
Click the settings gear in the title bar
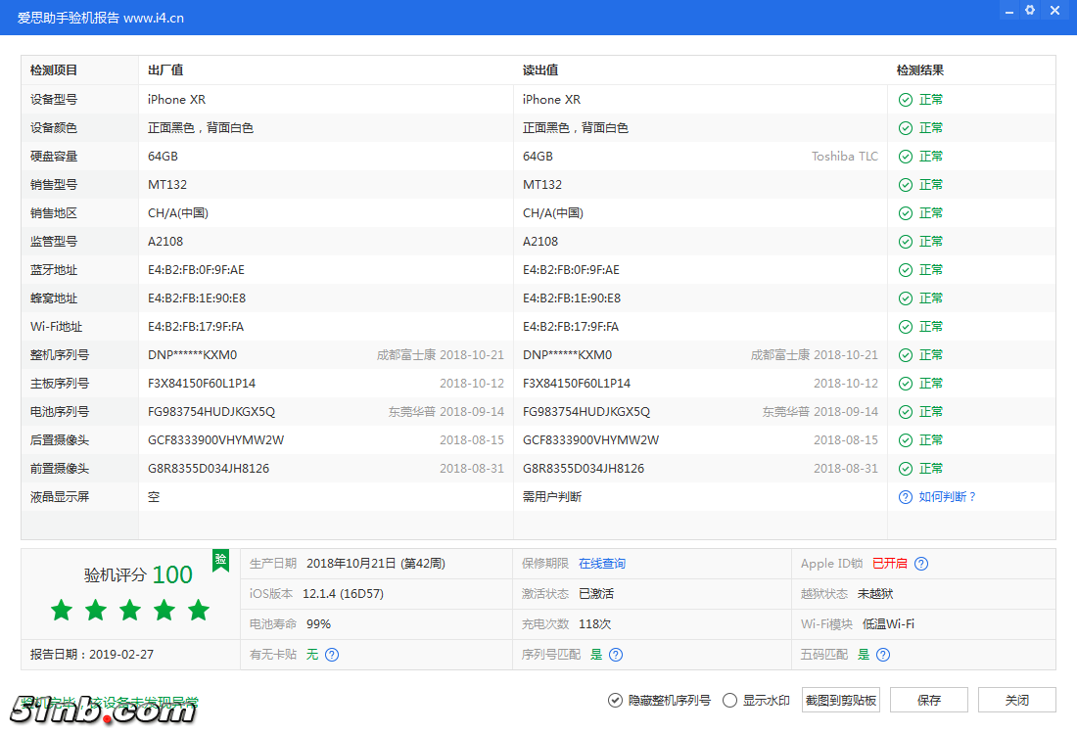click(1029, 10)
